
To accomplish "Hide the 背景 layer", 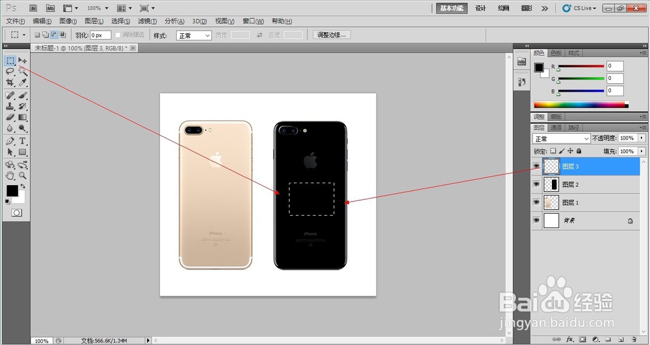I will (536, 220).
